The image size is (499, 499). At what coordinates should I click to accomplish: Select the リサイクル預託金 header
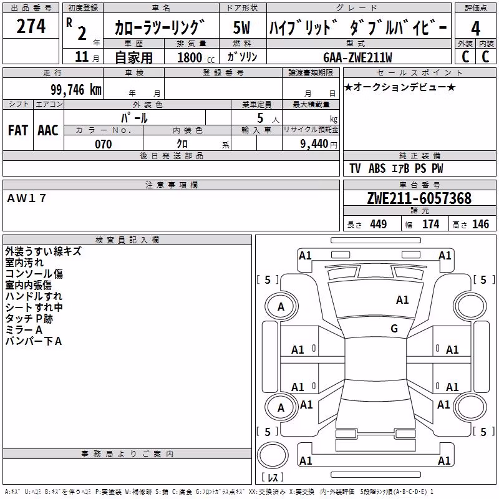pos(311,130)
